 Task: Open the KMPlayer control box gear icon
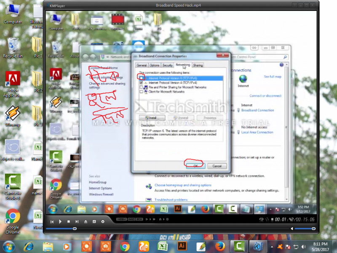(103, 222)
